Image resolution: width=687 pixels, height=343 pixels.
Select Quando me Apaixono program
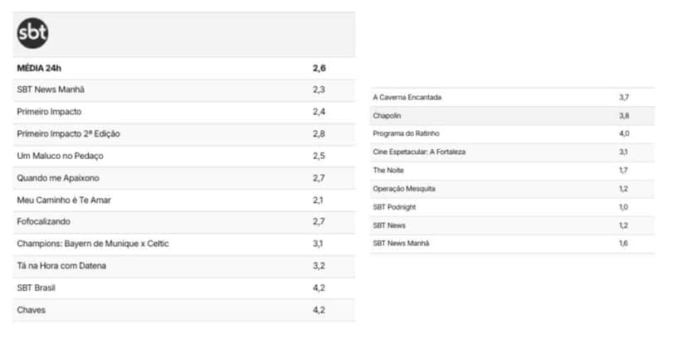click(x=184, y=178)
